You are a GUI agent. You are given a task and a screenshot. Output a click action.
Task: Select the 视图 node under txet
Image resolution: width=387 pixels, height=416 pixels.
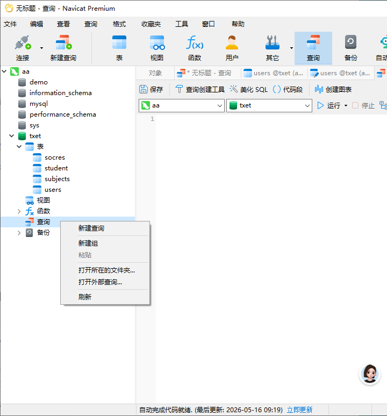point(43,200)
